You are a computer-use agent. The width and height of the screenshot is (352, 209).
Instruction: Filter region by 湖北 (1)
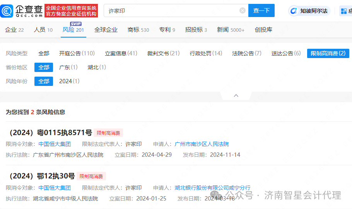tap(97, 67)
